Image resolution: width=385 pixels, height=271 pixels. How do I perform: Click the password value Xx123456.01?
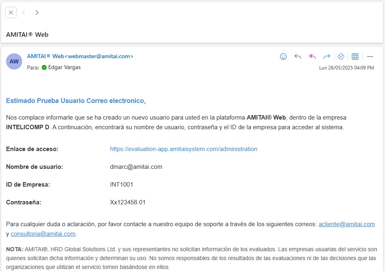click(128, 202)
